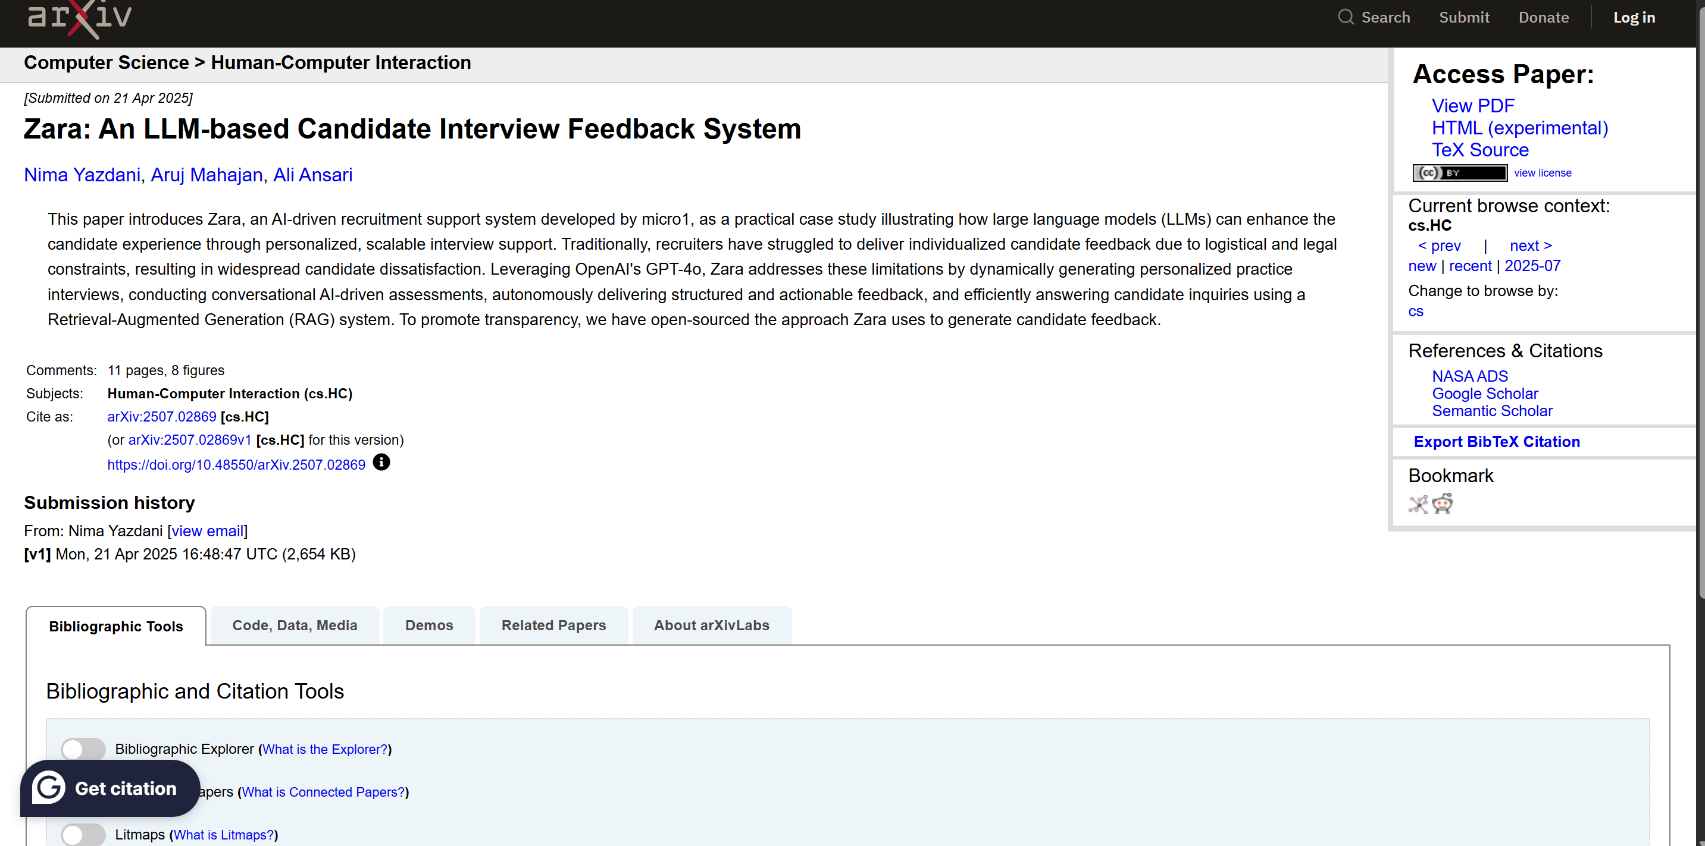Open the NASA ADS link
This screenshot has width=1705, height=846.
click(1469, 376)
